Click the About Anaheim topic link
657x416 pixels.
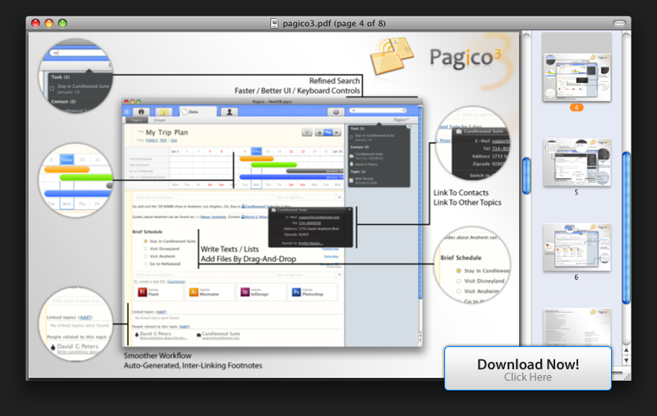213,217
